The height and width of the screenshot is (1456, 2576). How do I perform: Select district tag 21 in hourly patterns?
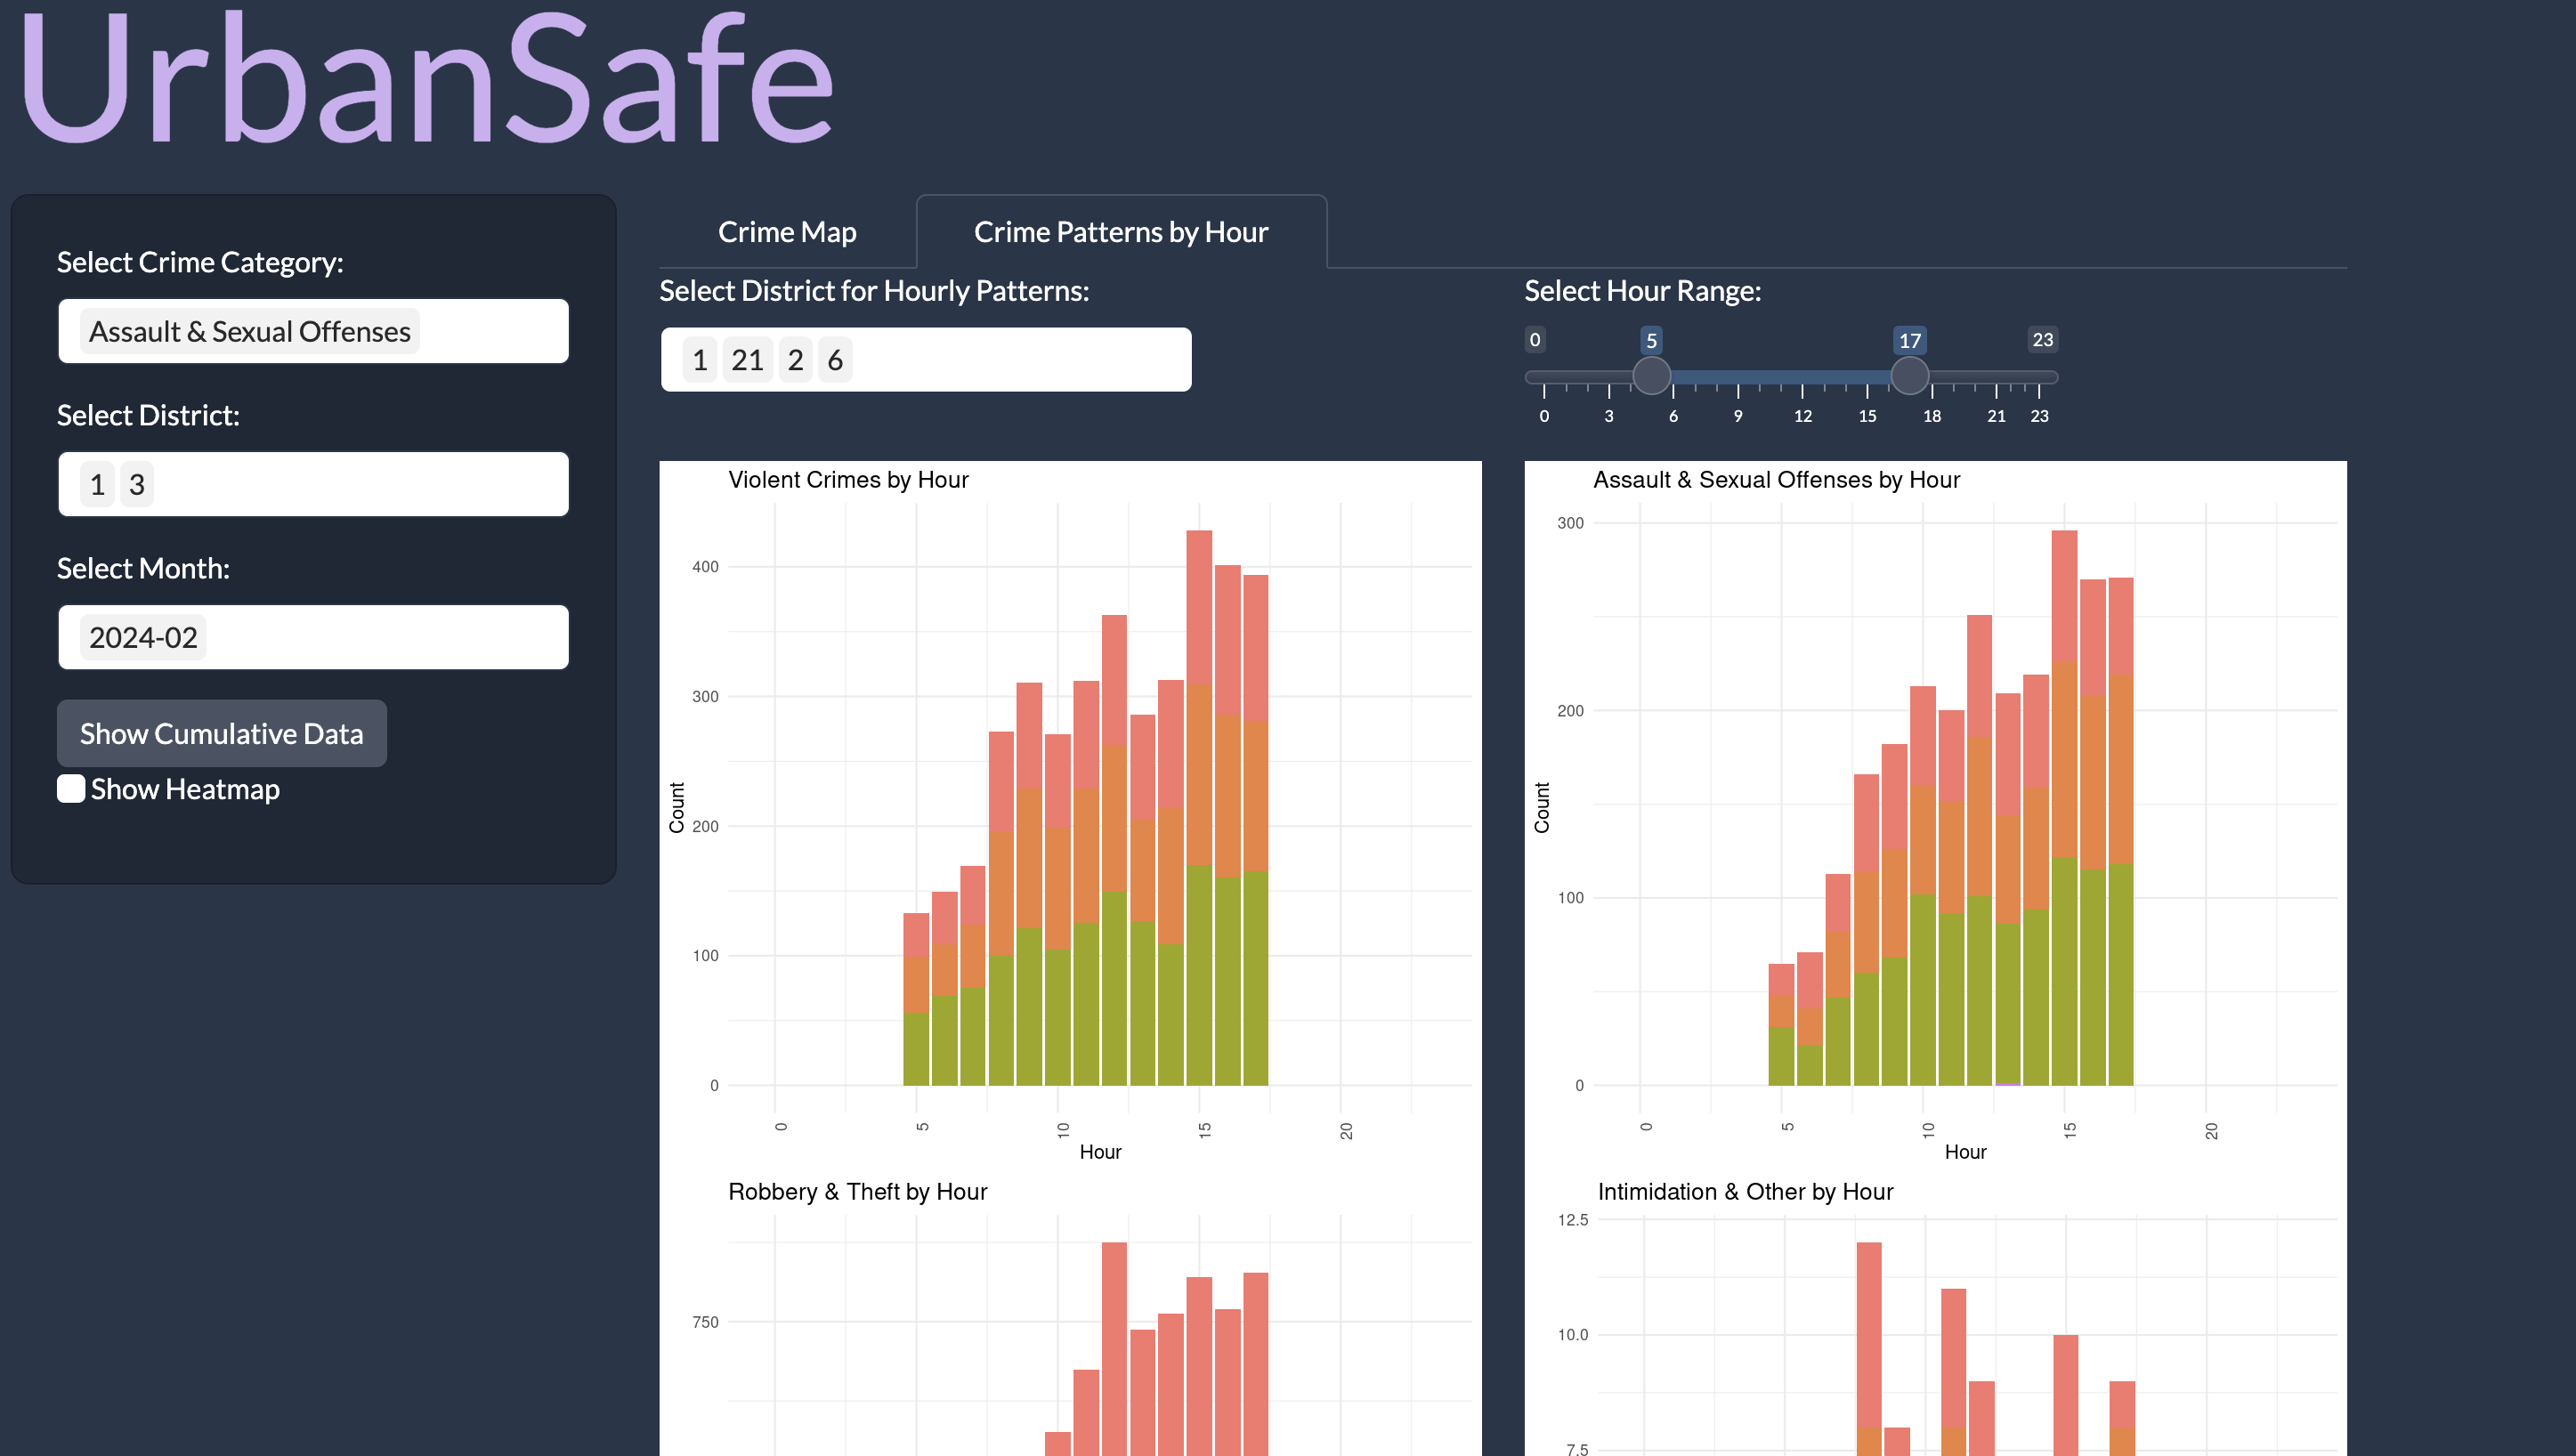747,359
